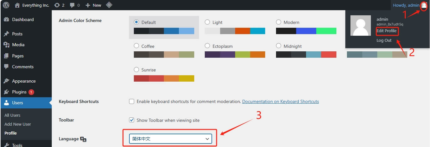The image size is (430, 147).
Task: Click the large admin profile picture thumbnail
Action: (361, 26)
